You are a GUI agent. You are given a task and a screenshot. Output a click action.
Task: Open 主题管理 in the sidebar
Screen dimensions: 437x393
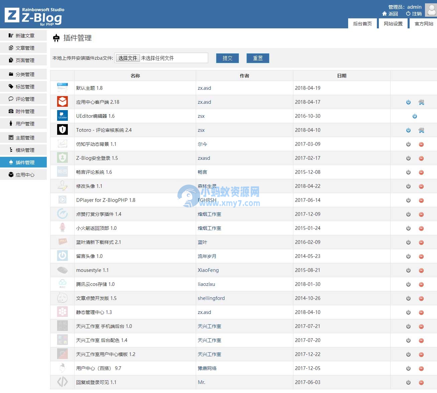pyautogui.click(x=23, y=137)
